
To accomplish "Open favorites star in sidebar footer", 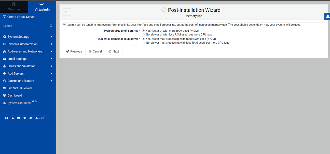I will pyautogui.click(x=25, y=118).
